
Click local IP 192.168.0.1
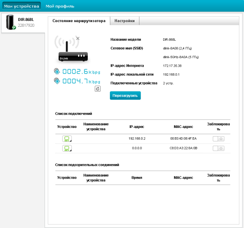click(171, 74)
